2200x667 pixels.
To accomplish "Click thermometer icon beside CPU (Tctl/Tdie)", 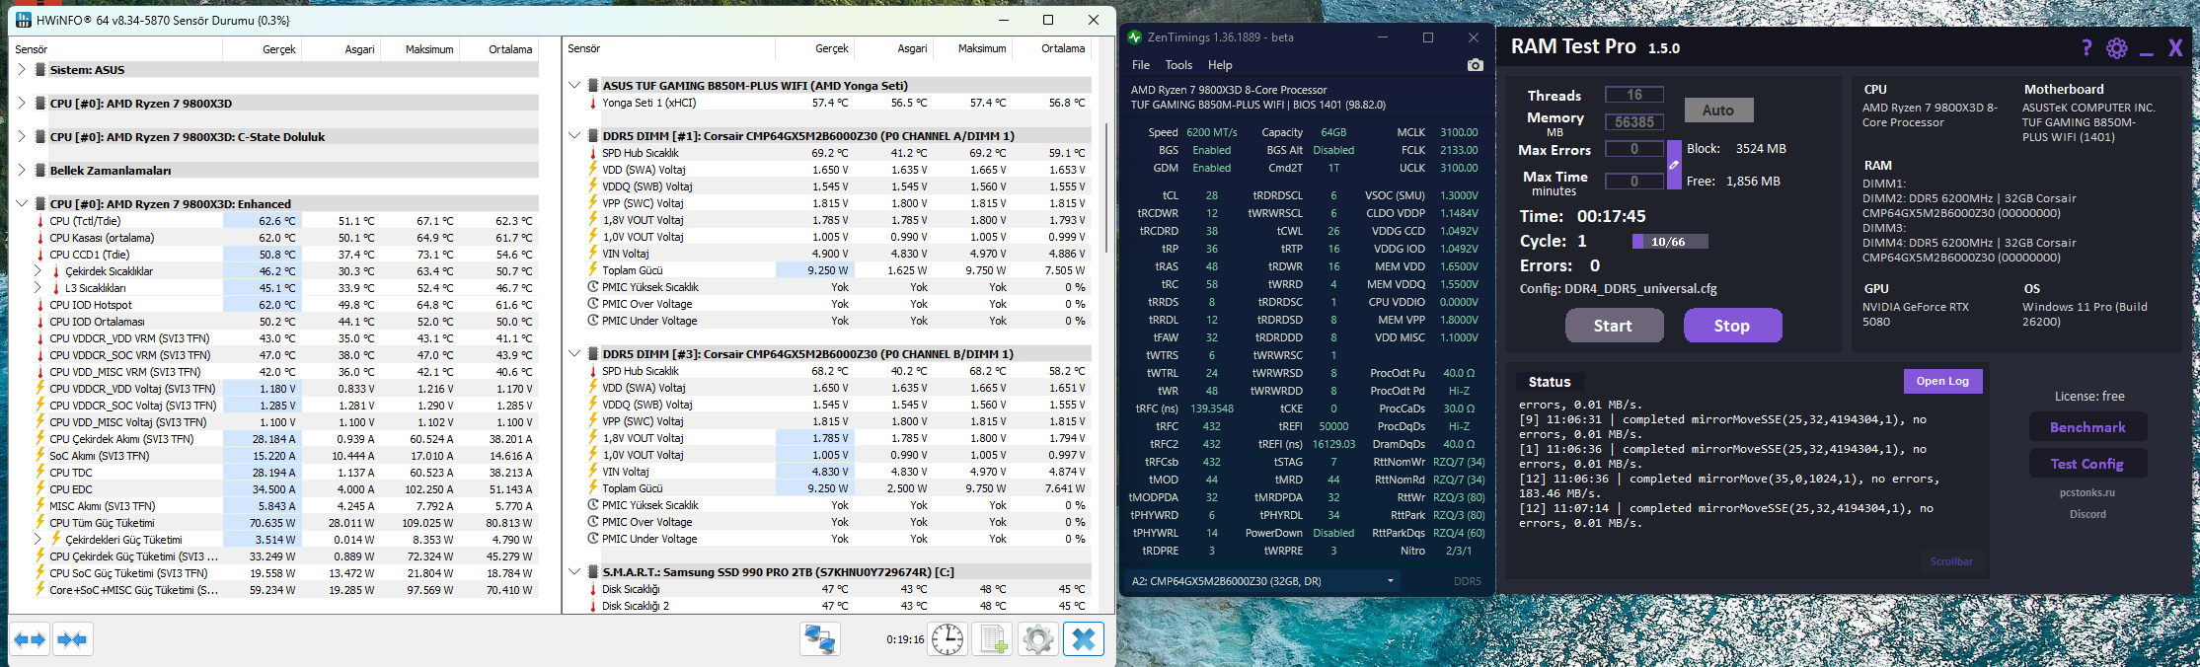I will click(40, 221).
